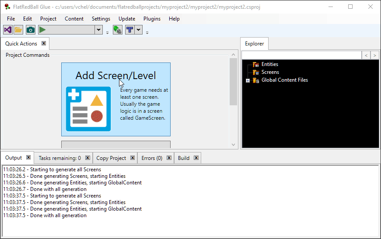Click the green tag toolbar icon
381x239 pixels.
[117, 30]
